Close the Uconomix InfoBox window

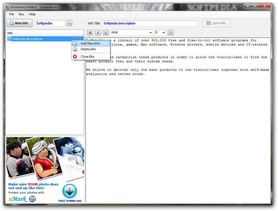click(x=265, y=6)
